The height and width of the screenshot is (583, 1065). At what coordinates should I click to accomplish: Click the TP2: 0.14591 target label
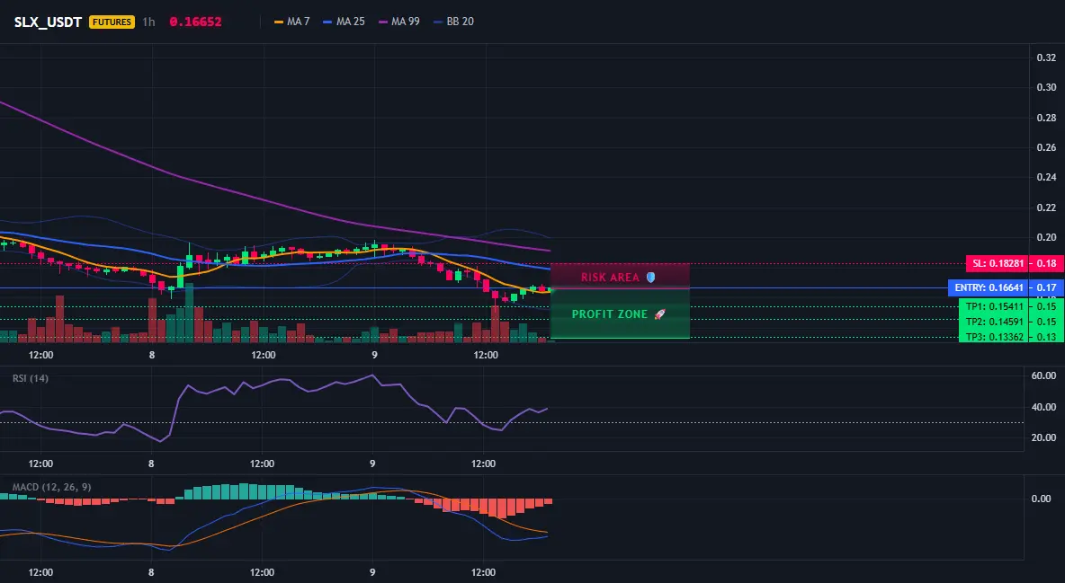pyautogui.click(x=994, y=322)
